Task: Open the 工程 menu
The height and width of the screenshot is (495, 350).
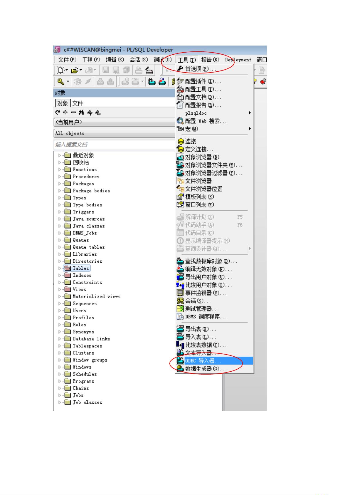Action: (x=91, y=60)
